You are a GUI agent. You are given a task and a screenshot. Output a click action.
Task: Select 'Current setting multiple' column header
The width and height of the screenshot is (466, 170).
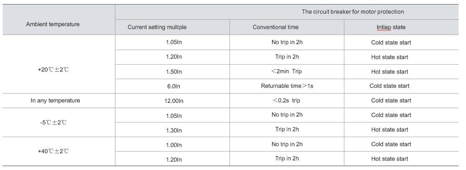coord(157,27)
